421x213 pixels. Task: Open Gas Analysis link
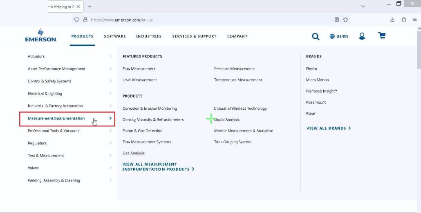(133, 153)
